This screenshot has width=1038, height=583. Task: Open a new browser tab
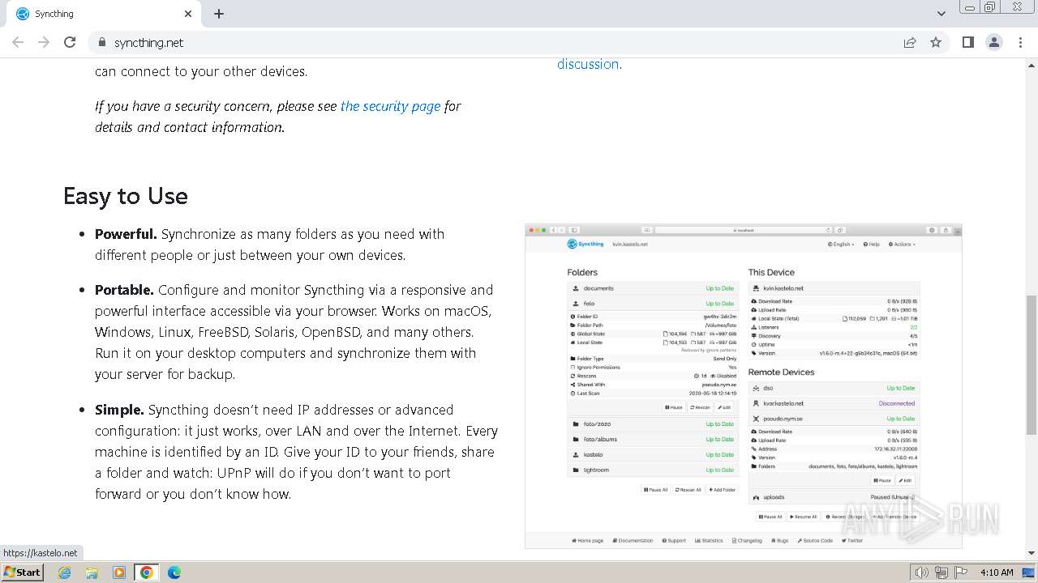[x=219, y=14]
